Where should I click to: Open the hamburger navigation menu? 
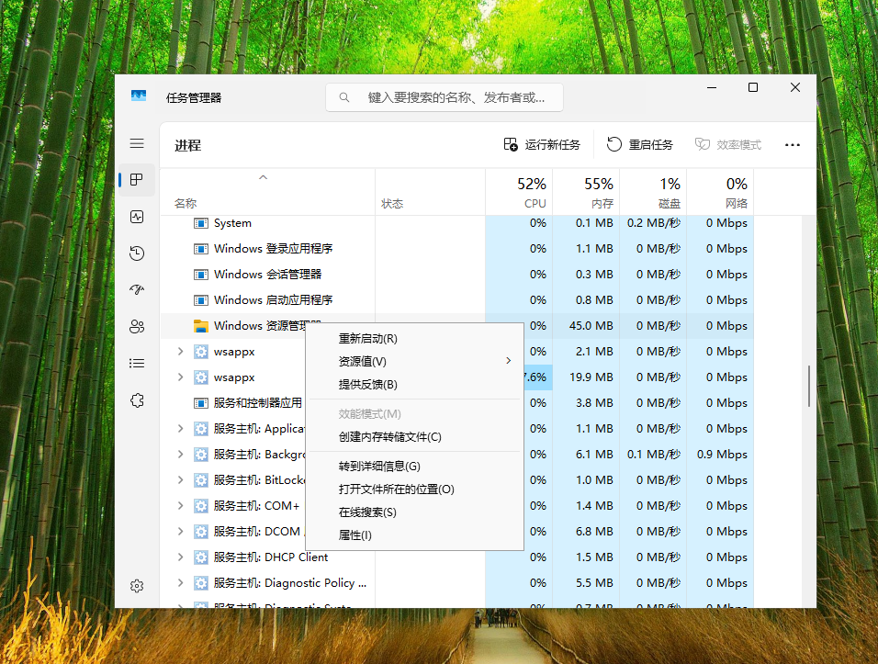137,143
